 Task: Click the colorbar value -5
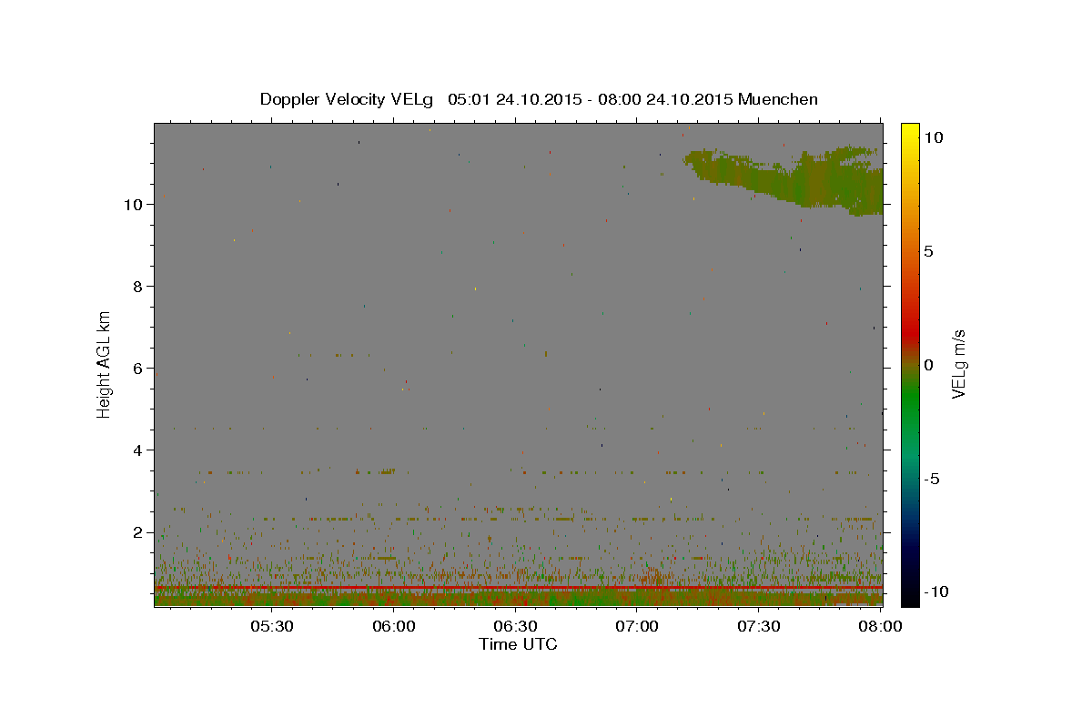tap(932, 479)
